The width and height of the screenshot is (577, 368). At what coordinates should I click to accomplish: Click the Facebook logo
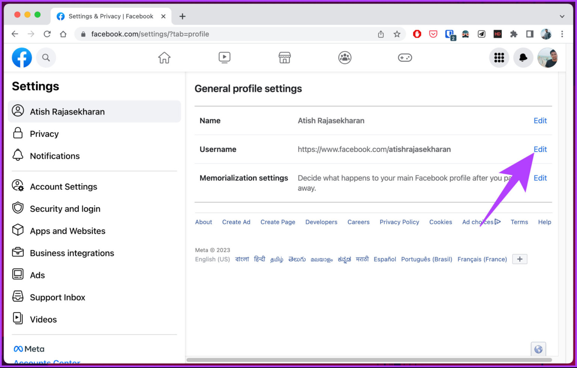coord(21,57)
